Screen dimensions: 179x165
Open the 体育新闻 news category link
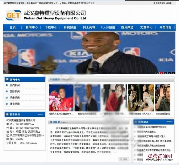coord(15,104)
